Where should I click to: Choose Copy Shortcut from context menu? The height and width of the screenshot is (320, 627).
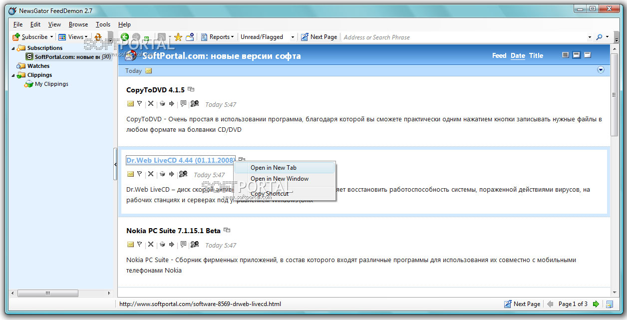(285, 194)
